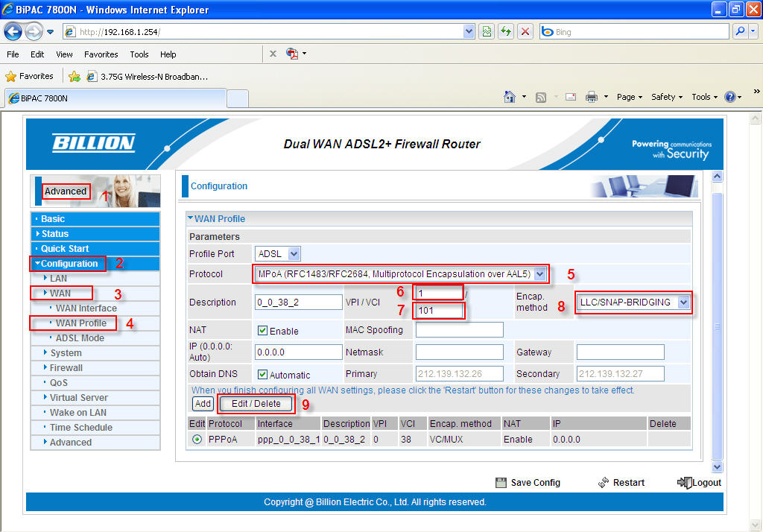
Task: Click the blue Help question mark icon
Action: point(730,97)
